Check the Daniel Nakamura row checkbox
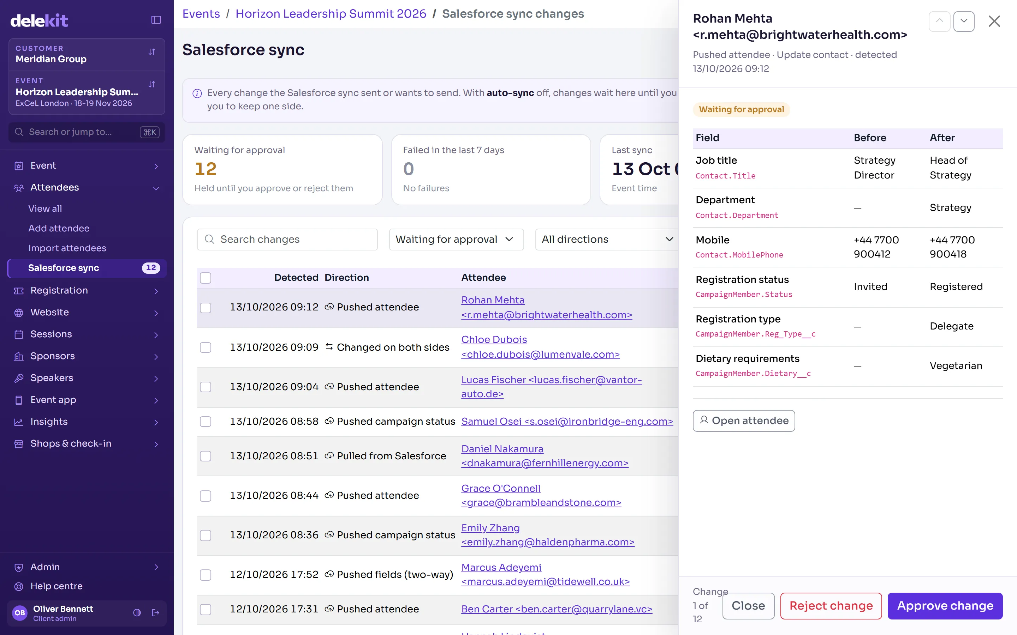Screen dimensions: 1017x635 (x=206, y=456)
